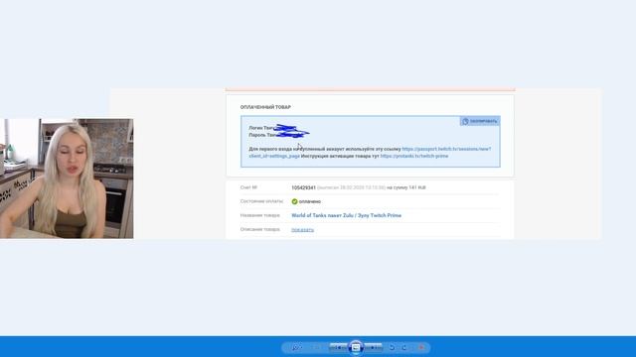Screen dimensions: 636x357
Task: Go to previous image in photo viewer
Action: 339,347
